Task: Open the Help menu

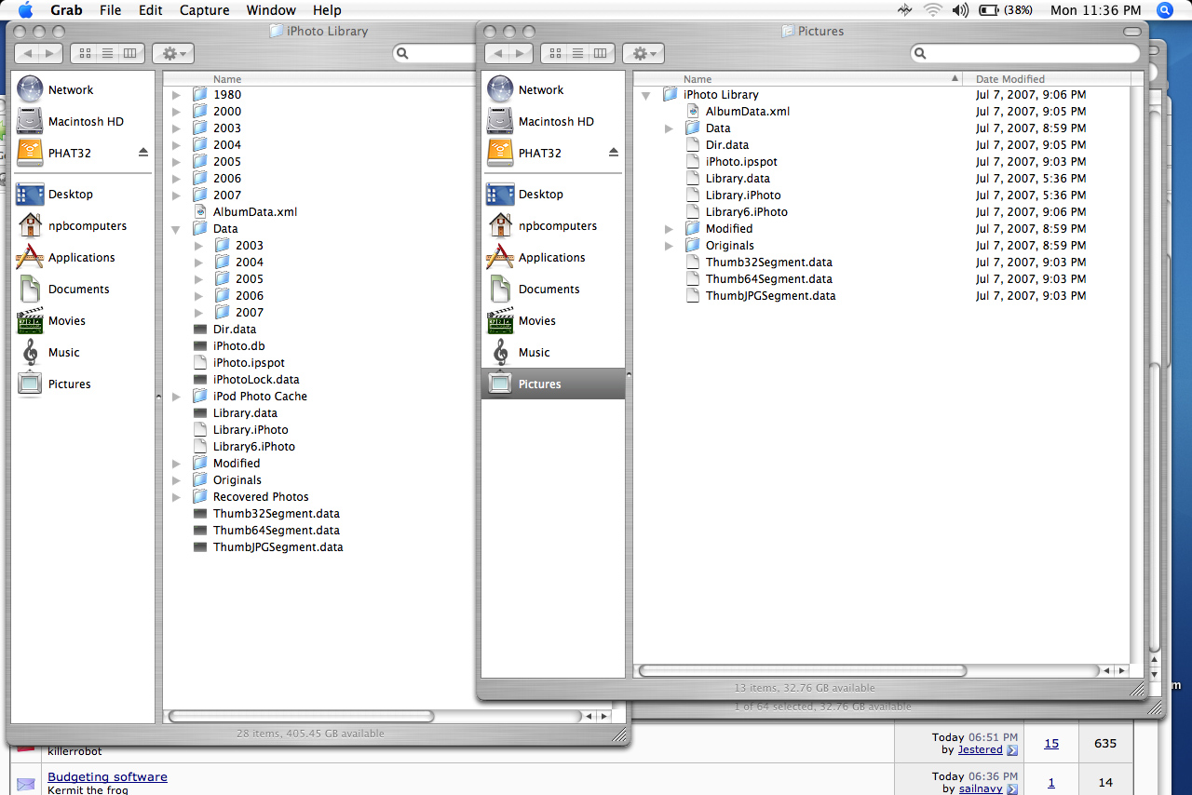Action: (327, 10)
